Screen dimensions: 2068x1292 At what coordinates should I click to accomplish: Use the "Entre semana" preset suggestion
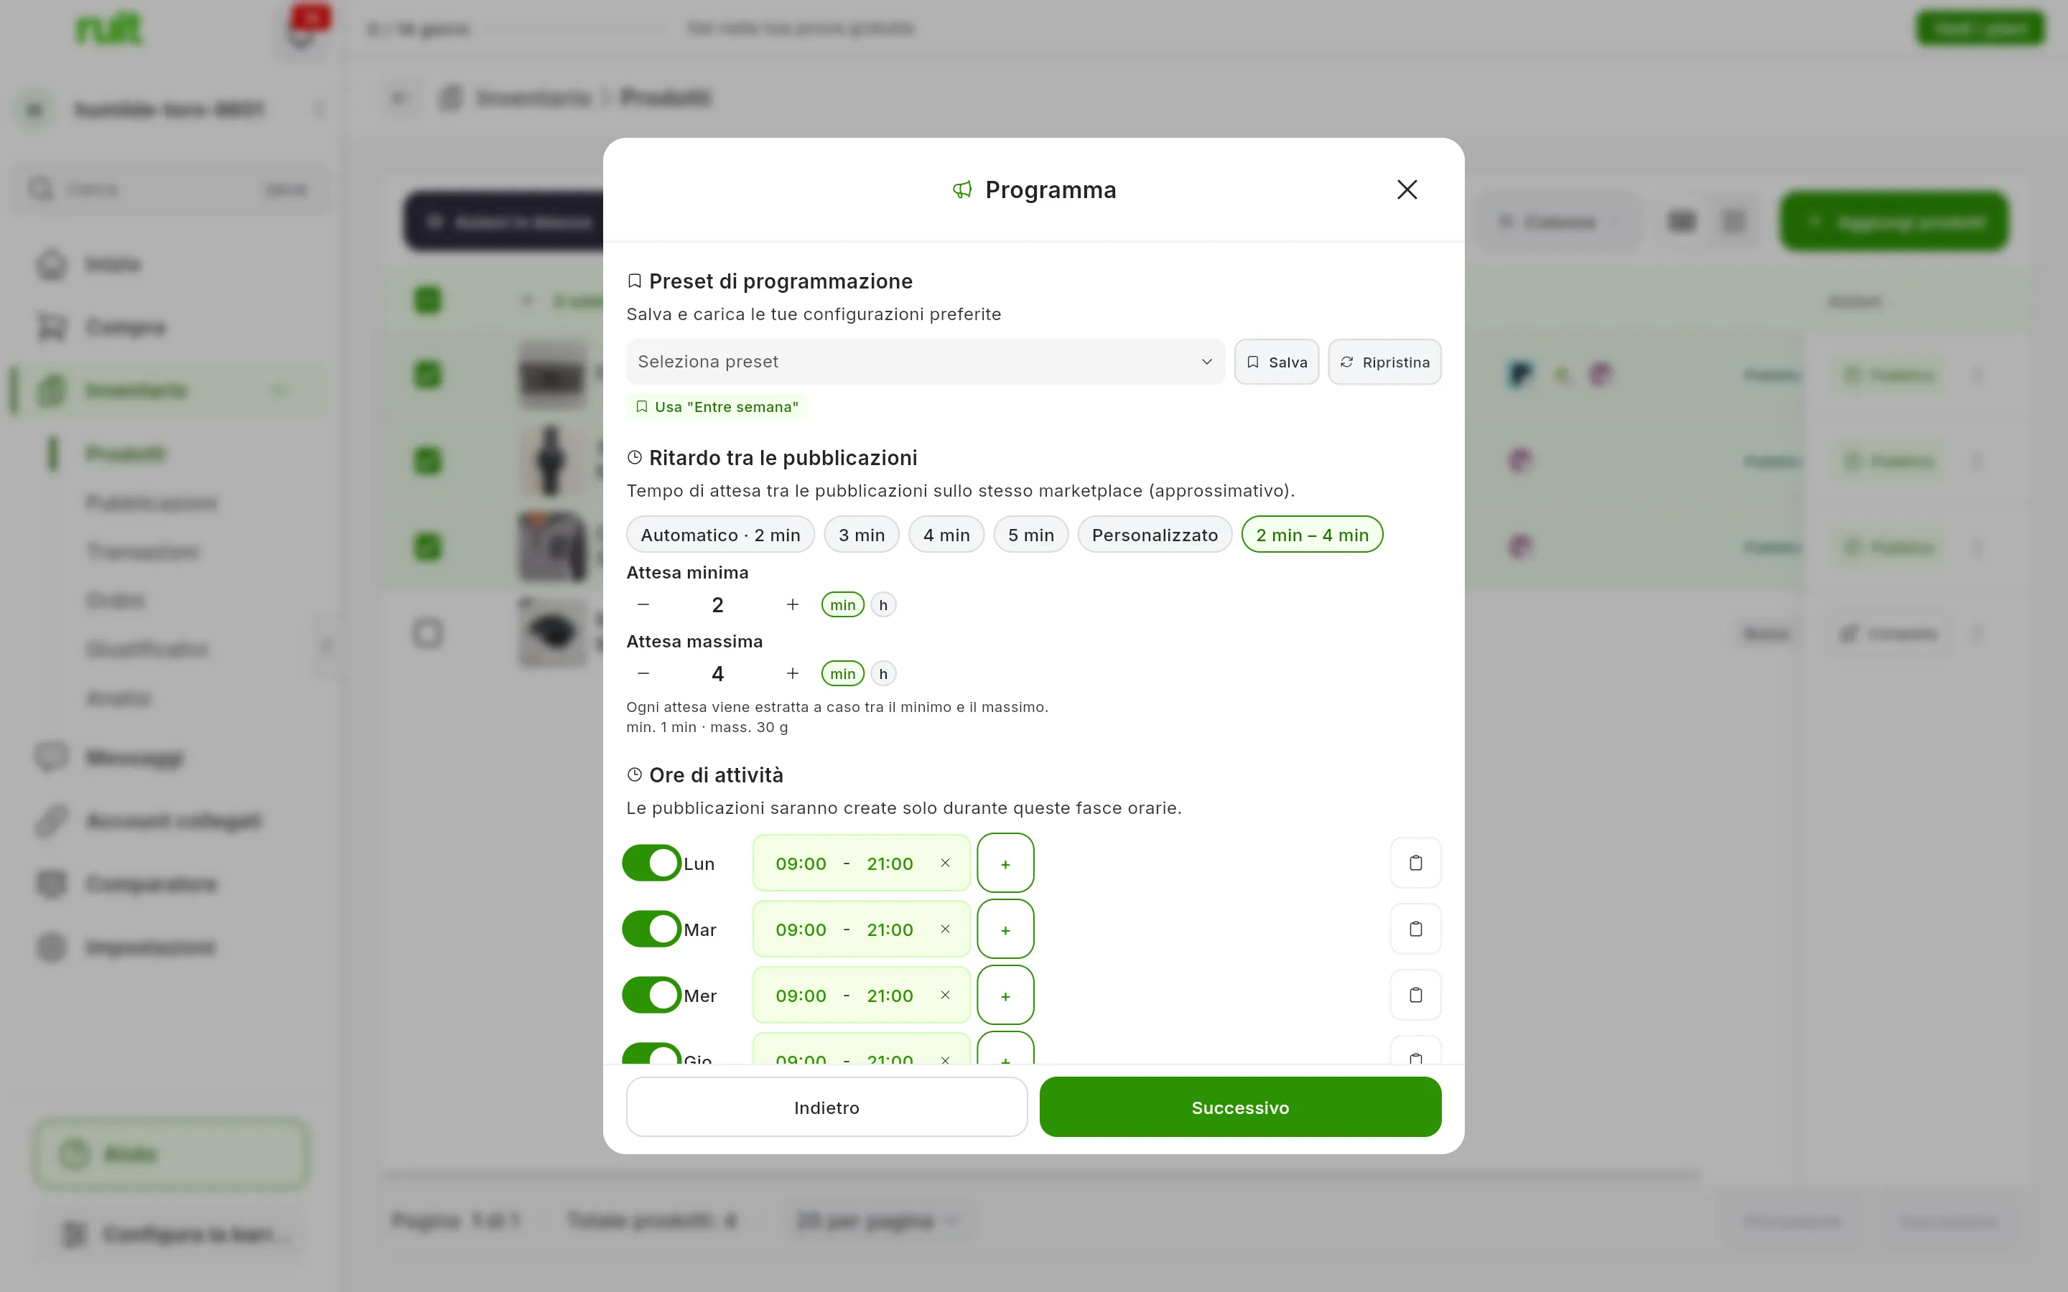(x=717, y=407)
